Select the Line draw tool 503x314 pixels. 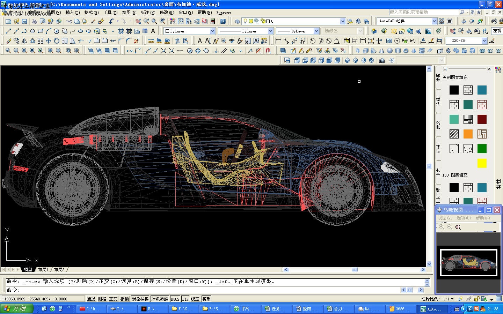point(8,31)
